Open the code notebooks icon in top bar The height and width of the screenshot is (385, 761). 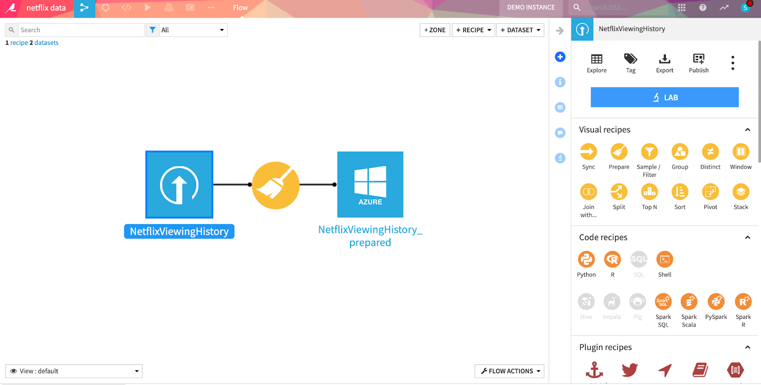pos(127,8)
